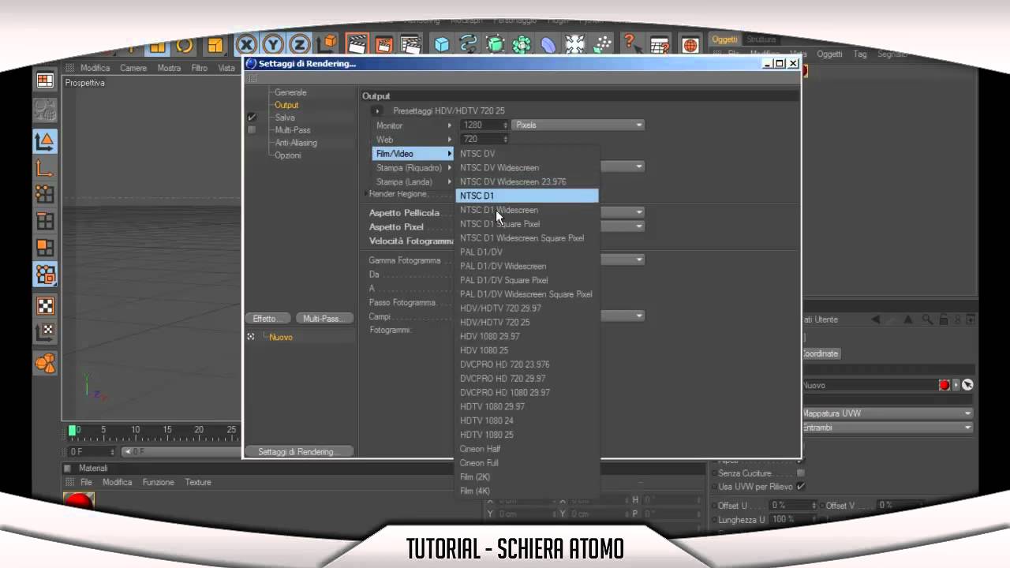Image resolution: width=1010 pixels, height=568 pixels.
Task: Select the Anti-Aliasing settings category
Action: coord(296,143)
